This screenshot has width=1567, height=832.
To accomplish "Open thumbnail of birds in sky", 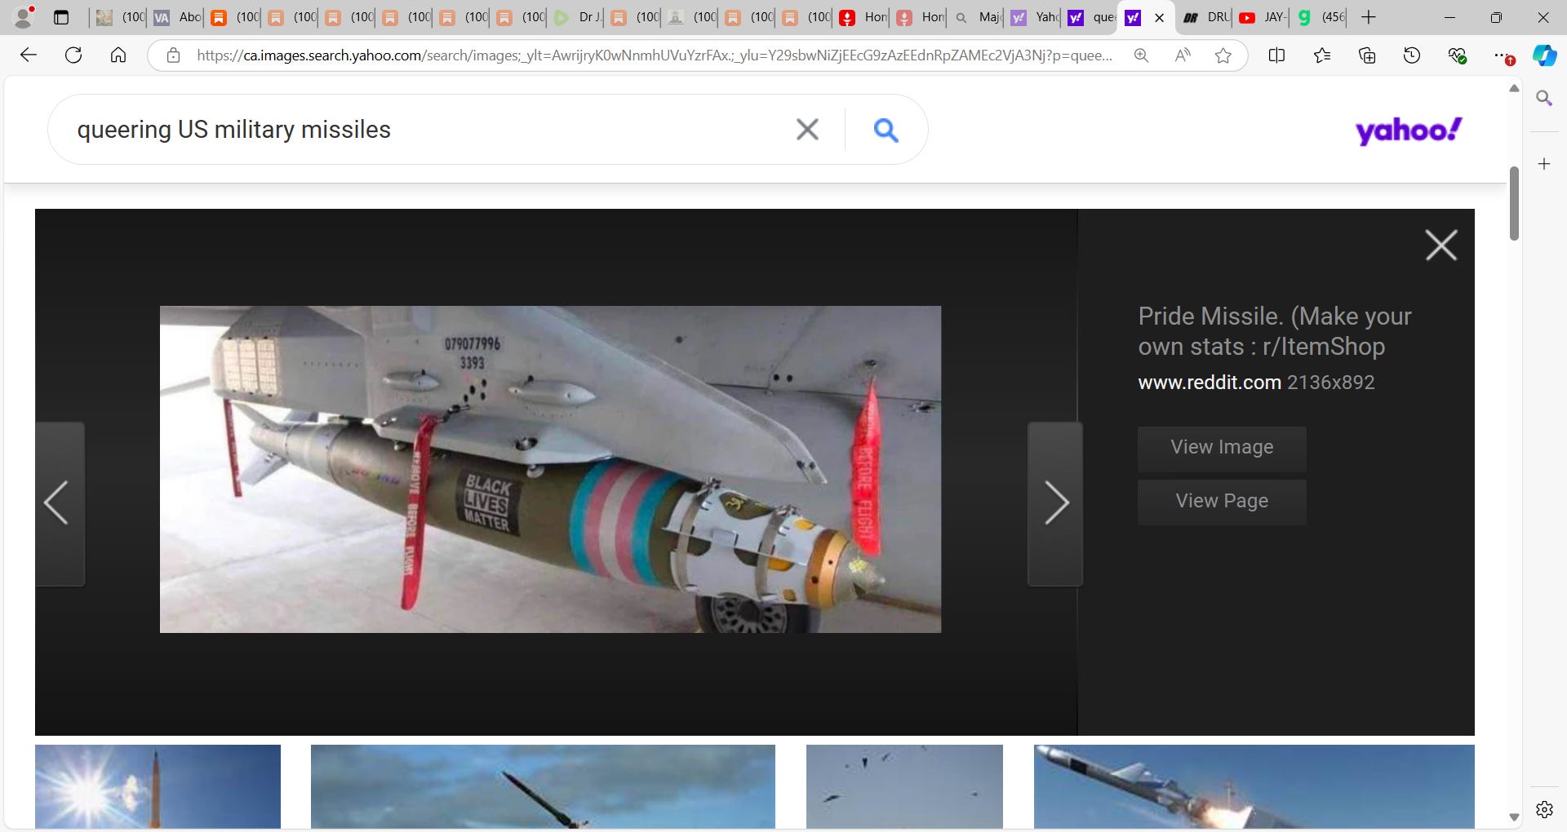I will pyautogui.click(x=904, y=786).
